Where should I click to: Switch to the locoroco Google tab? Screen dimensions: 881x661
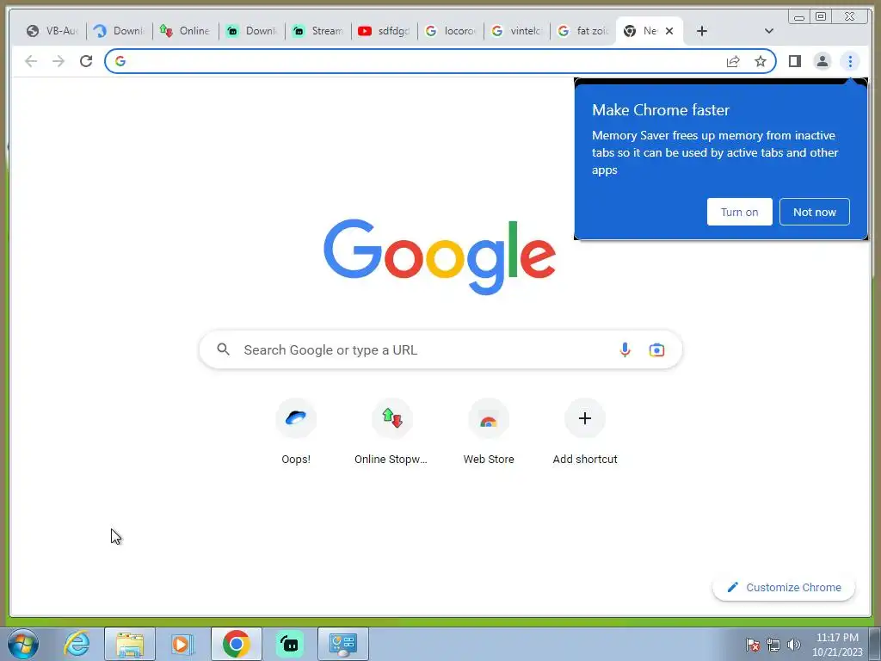[451, 31]
